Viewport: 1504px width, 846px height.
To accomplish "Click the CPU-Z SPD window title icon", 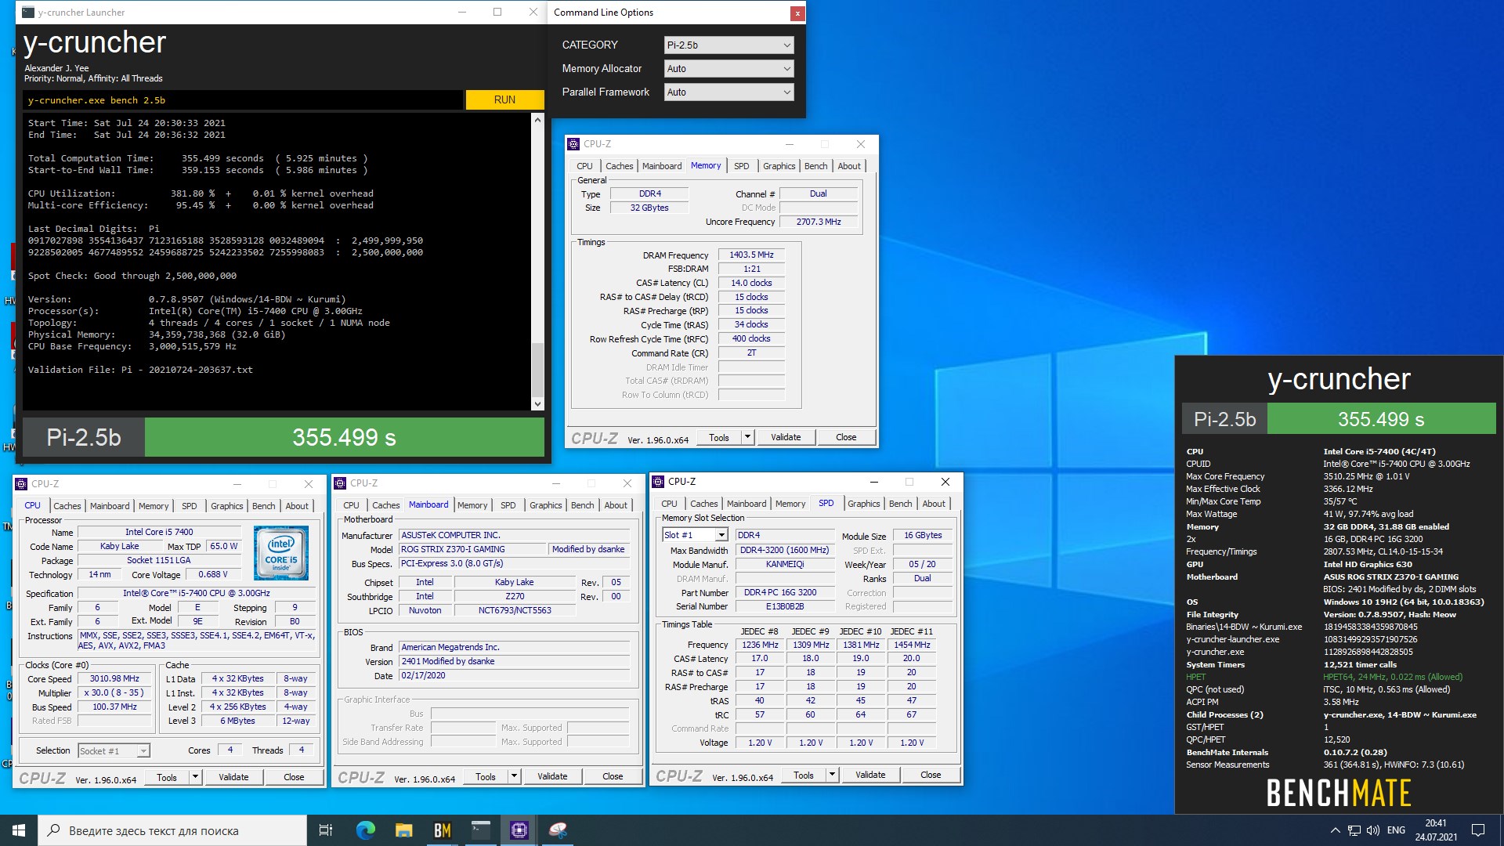I will (659, 482).
